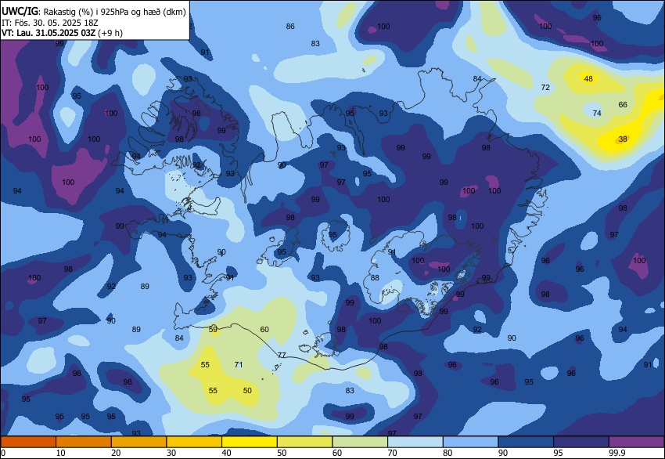The width and height of the screenshot is (665, 459).
Task: Click the 20–30 amber legend swatch
Action: pyautogui.click(x=138, y=442)
